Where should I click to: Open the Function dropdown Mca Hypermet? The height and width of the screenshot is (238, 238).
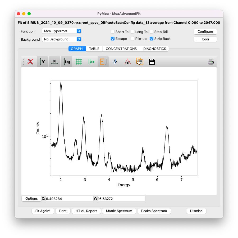coord(62,31)
